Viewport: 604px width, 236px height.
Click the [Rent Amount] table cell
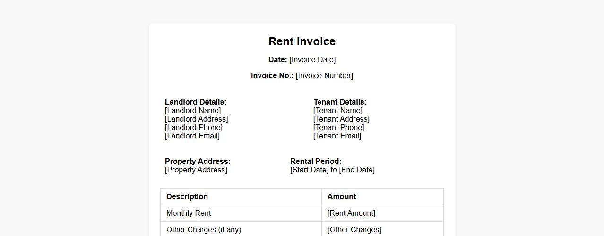coord(382,213)
